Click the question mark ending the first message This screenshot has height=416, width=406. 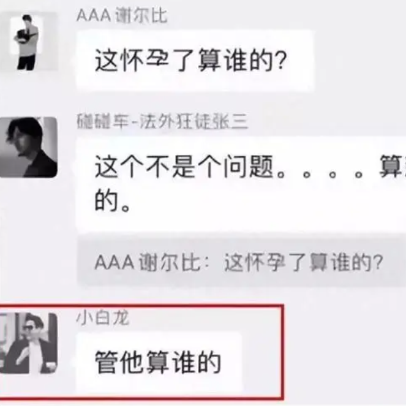[x=282, y=61]
